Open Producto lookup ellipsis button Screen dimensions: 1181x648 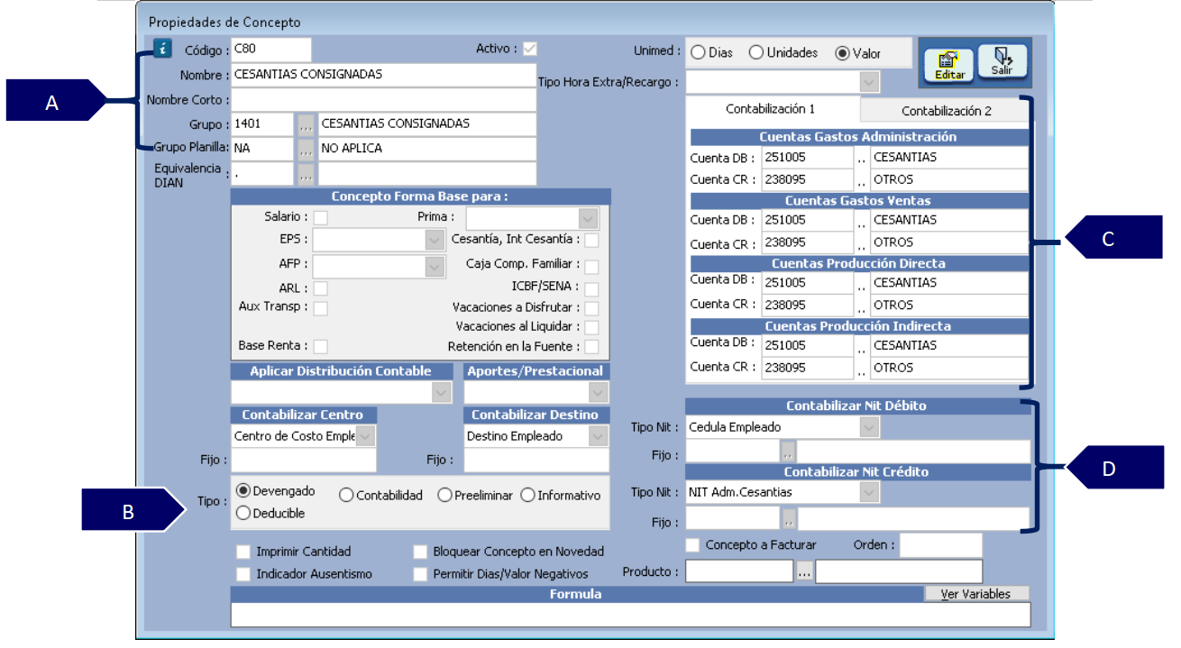pyautogui.click(x=804, y=571)
